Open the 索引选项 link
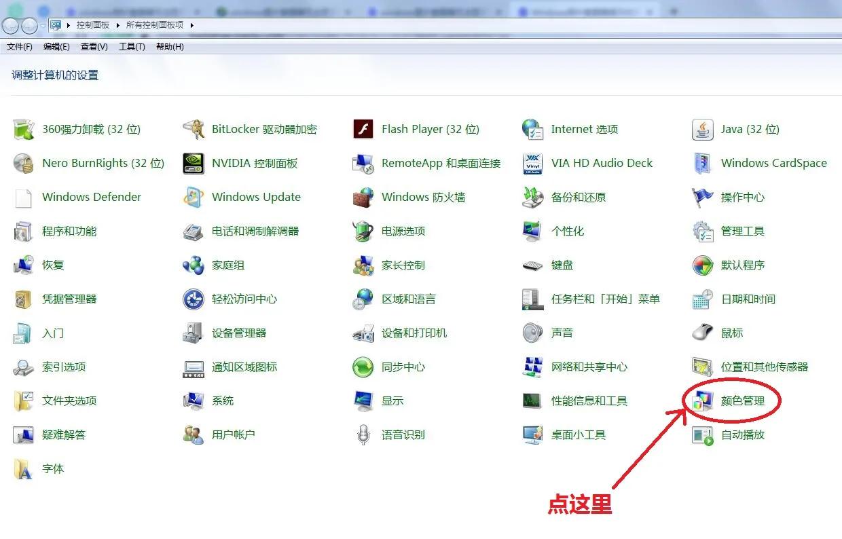842x539 pixels. click(x=64, y=367)
